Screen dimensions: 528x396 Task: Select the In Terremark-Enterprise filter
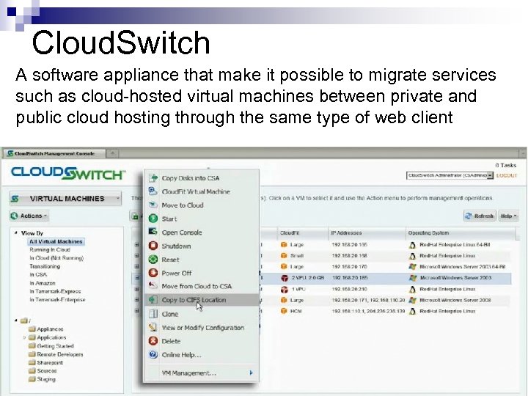pos(57,299)
